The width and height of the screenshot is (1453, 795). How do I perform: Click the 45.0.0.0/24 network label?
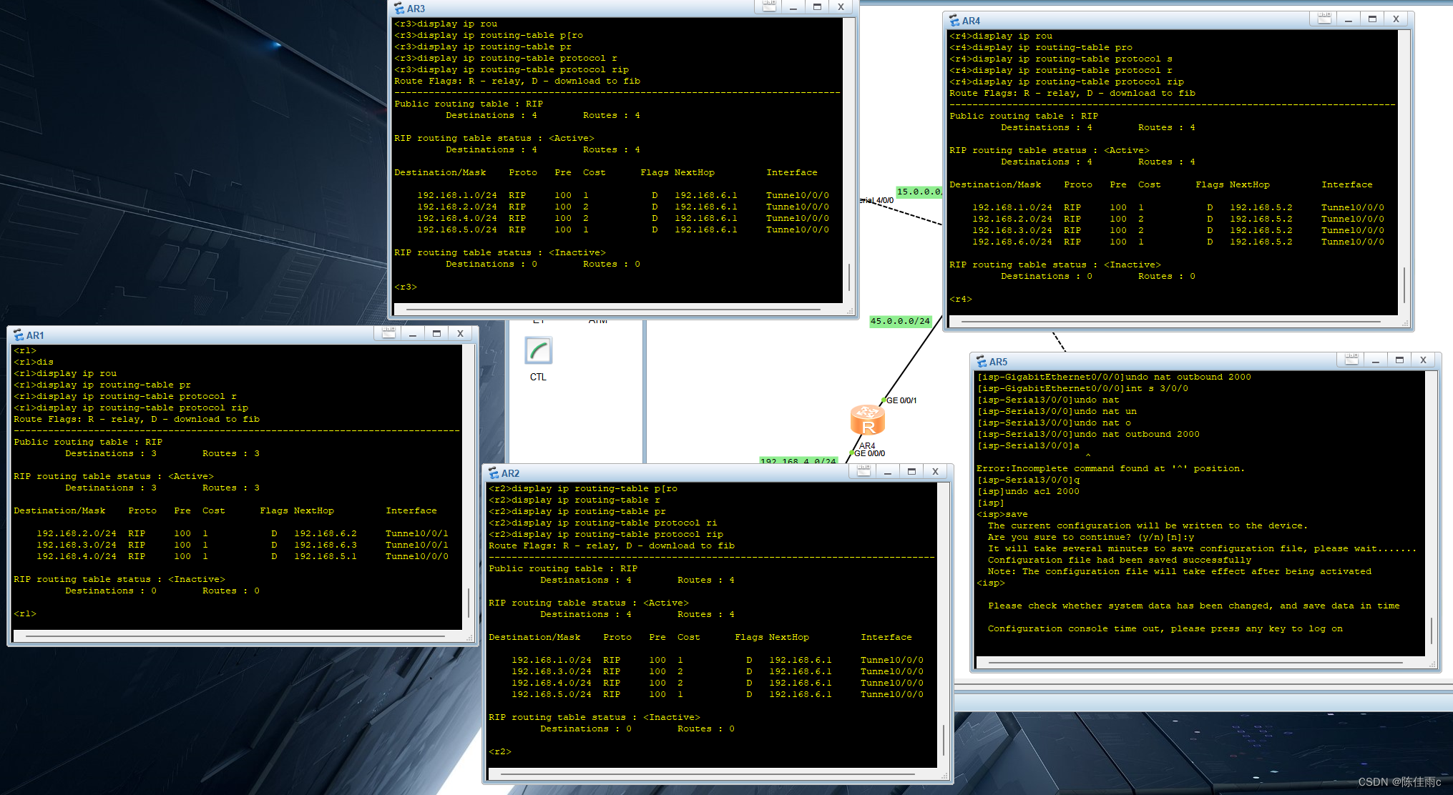pos(900,321)
